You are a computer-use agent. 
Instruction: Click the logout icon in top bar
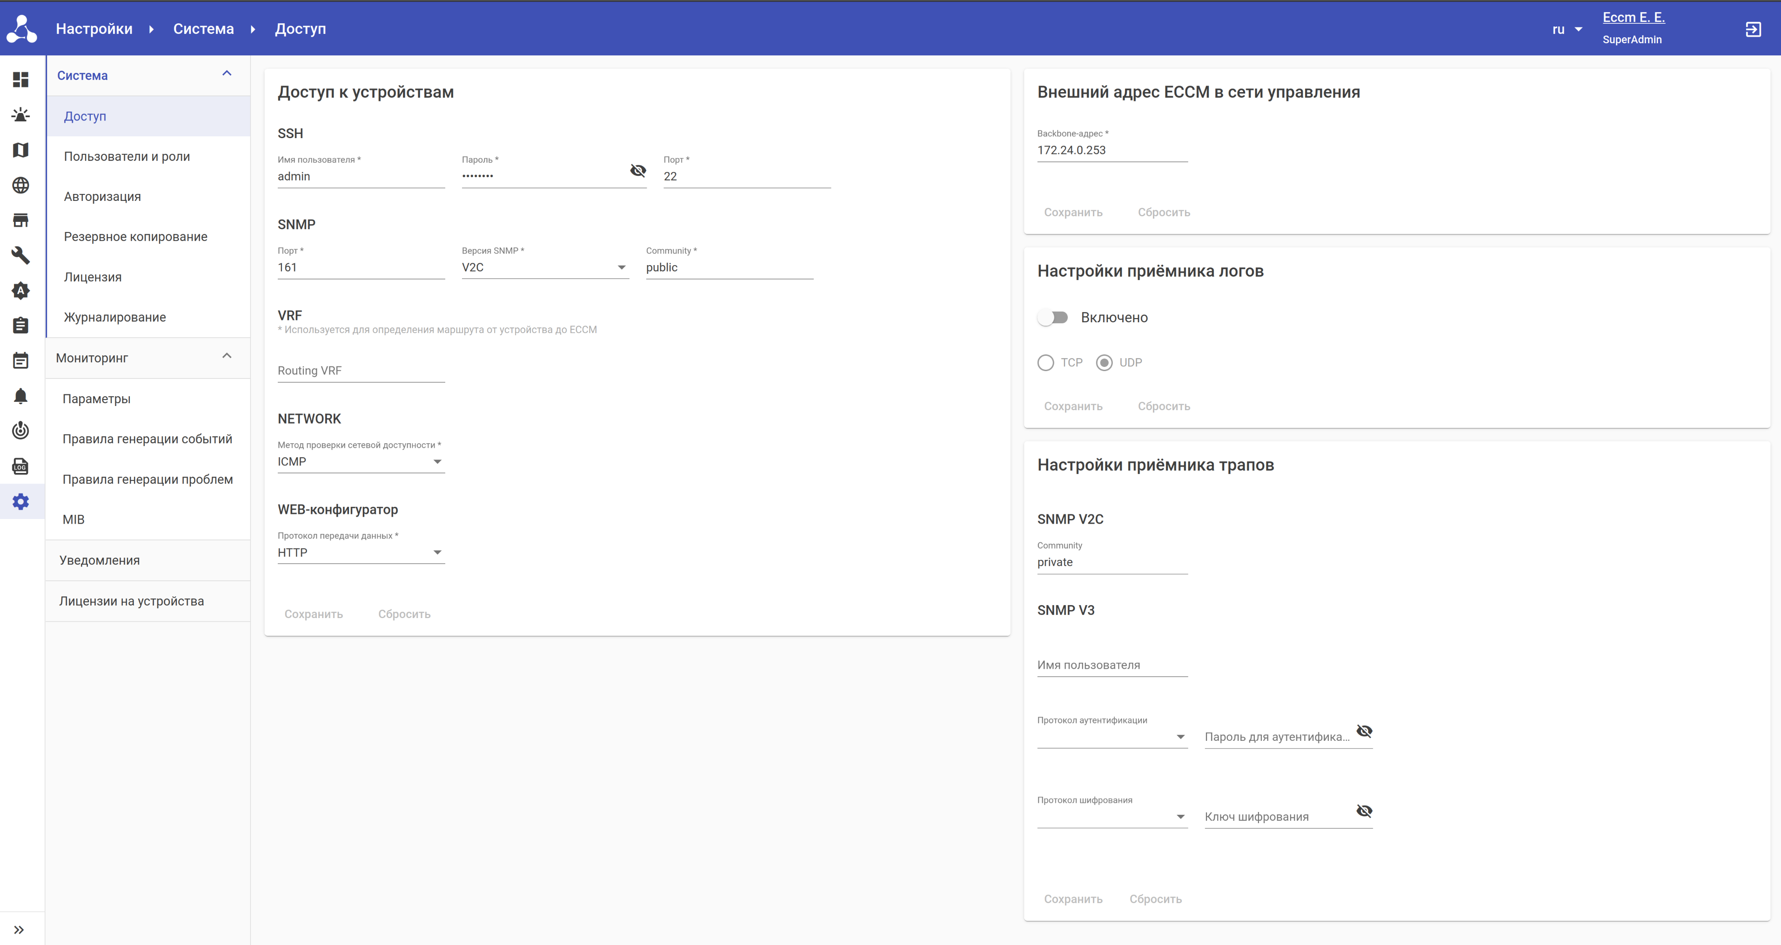point(1753,29)
